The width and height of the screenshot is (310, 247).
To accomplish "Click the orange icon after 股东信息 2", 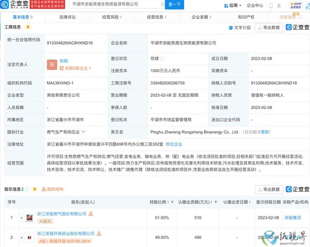I will coord(34,189).
